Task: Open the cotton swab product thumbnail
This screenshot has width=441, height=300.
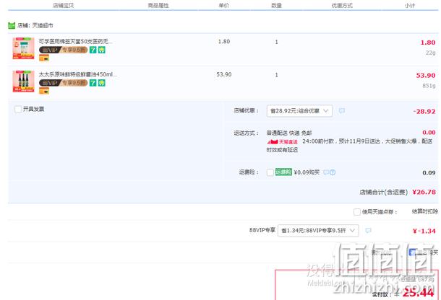Action: (23, 48)
